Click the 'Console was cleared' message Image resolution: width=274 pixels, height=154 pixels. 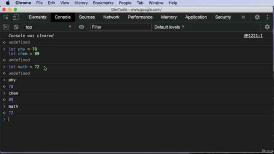31,36
